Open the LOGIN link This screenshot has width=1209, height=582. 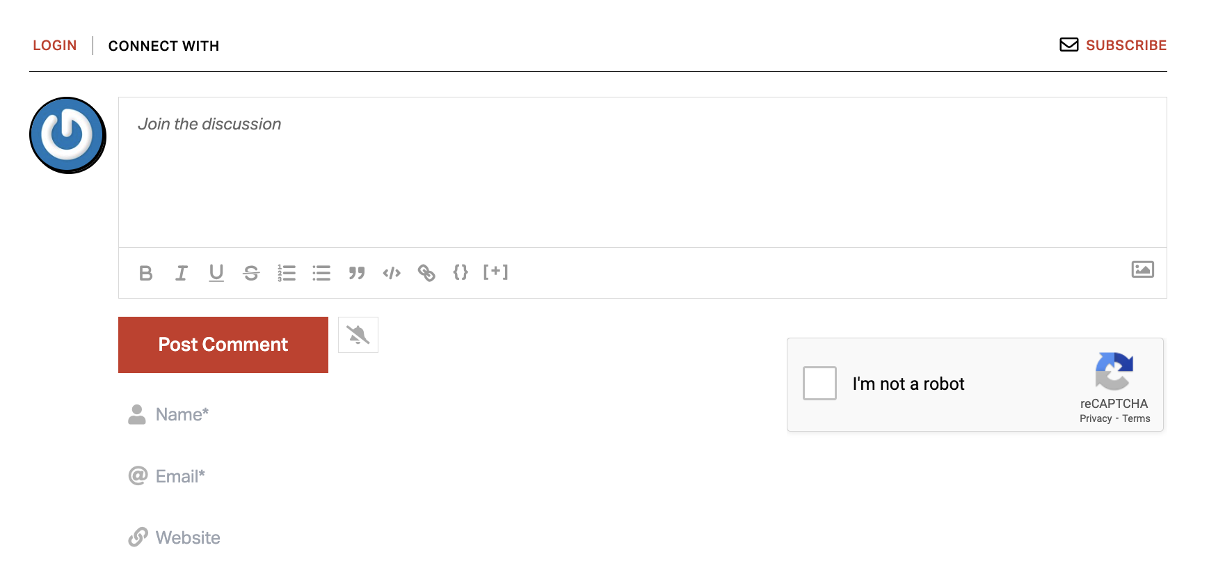coord(55,46)
